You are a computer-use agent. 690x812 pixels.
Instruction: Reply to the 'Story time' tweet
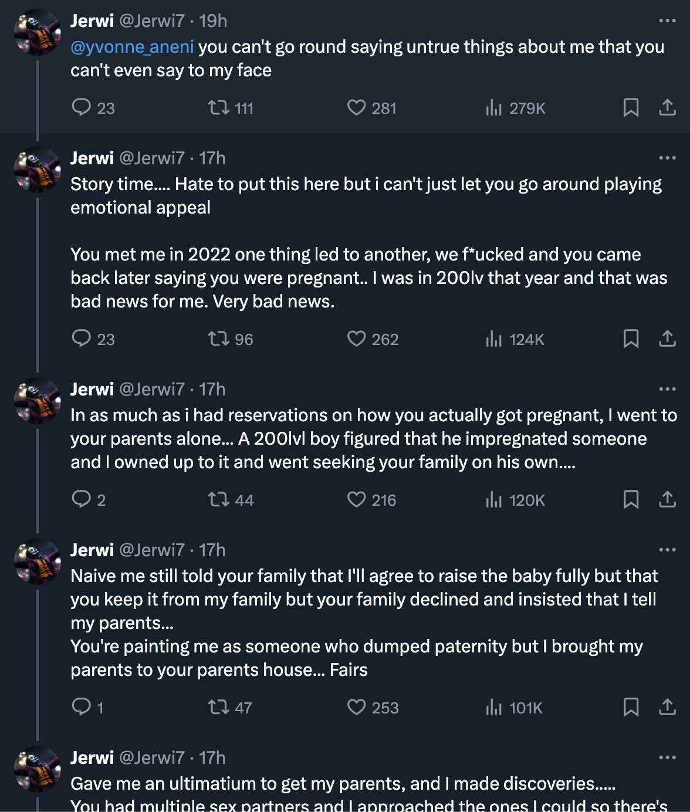tap(81, 339)
